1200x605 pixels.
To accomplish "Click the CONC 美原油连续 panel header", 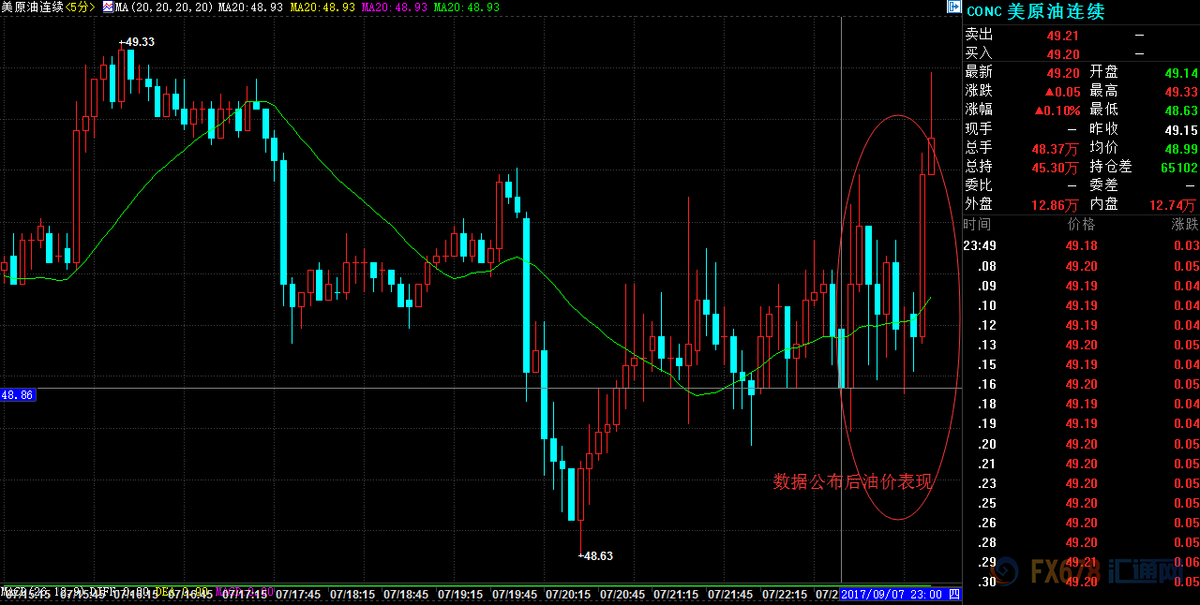I will click(1035, 11).
